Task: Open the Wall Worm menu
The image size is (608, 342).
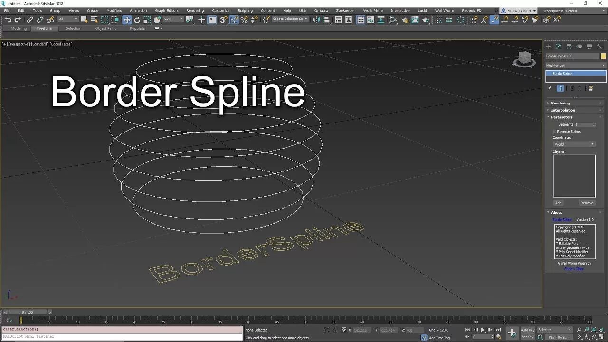Action: pos(444,10)
